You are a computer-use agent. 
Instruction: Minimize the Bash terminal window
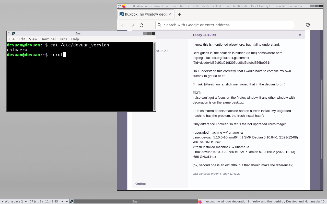(x=145, y=33)
